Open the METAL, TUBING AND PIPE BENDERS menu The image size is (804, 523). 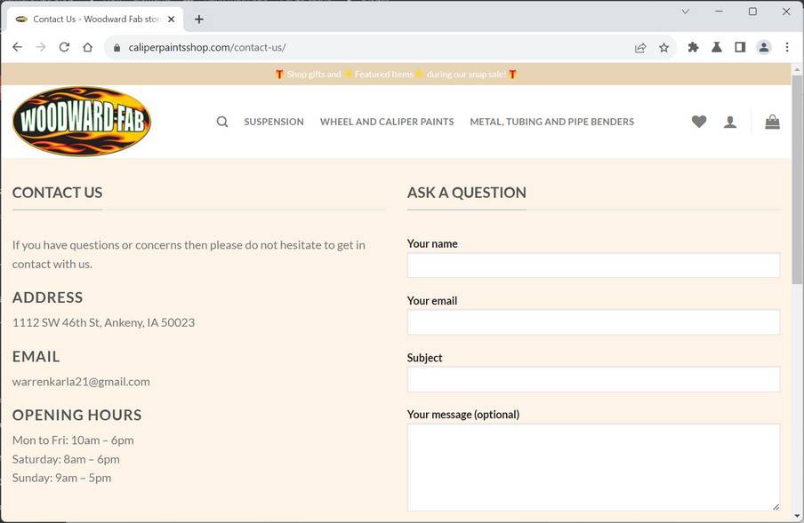(x=551, y=122)
